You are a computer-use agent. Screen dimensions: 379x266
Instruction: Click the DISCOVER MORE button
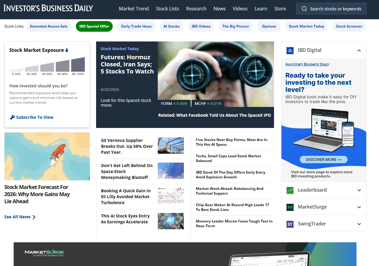coord(324,160)
